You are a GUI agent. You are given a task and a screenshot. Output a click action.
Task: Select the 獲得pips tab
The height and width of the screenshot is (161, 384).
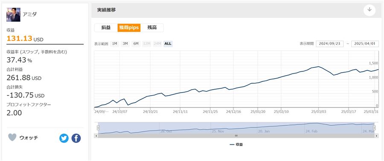129,28
